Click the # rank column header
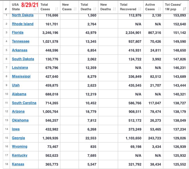Viewport: 189px width, 169px height. tap(6, 9)
